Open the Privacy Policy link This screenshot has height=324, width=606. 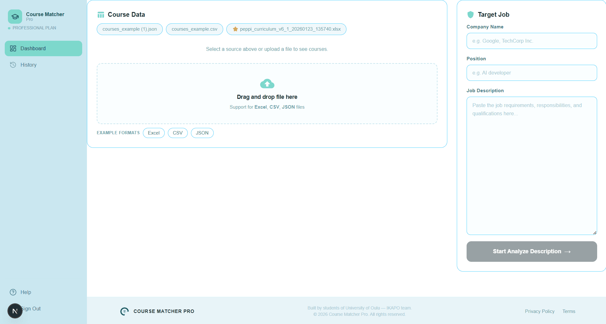coord(540,311)
